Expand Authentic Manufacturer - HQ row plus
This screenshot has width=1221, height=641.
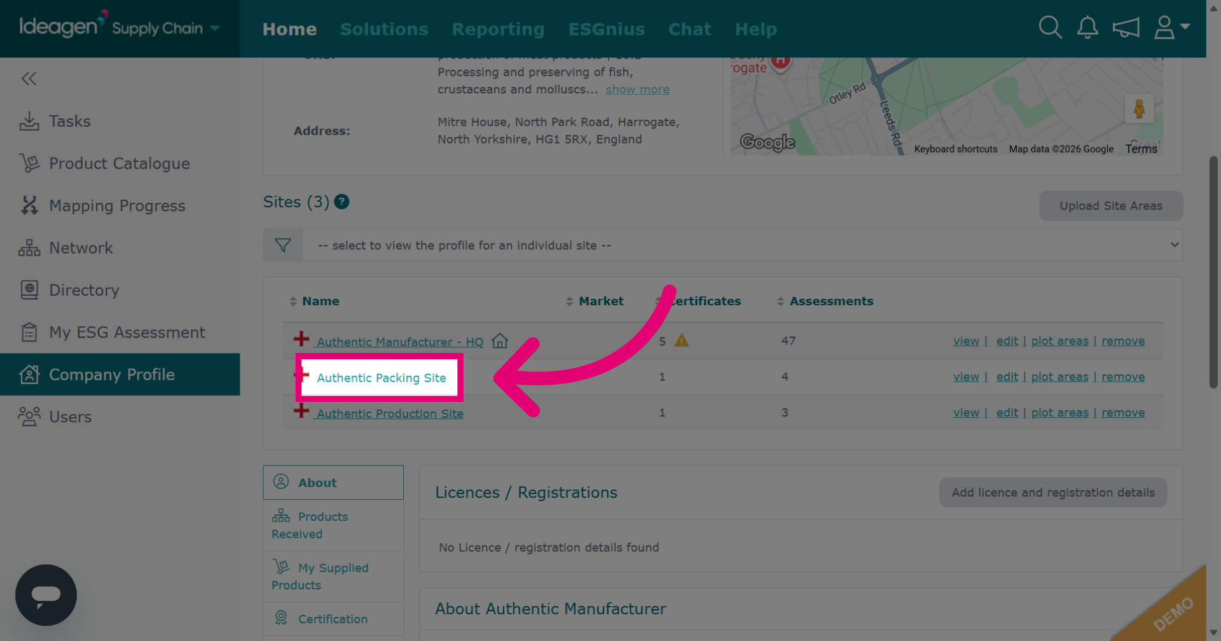[x=301, y=339]
